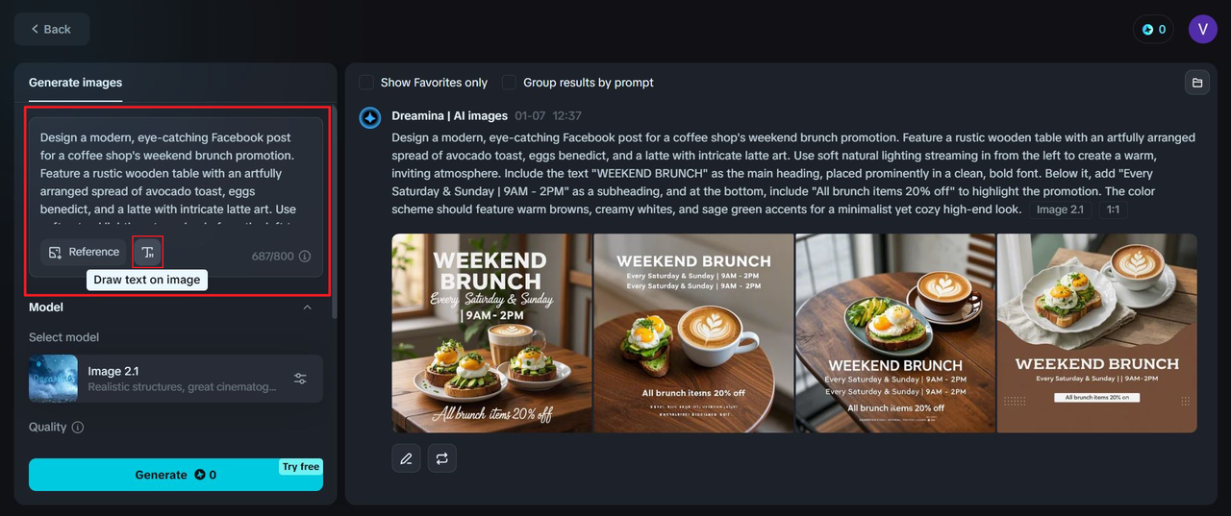Toggle Group results by prompt checkbox
Viewport: 1231px width, 516px height.
coord(509,83)
